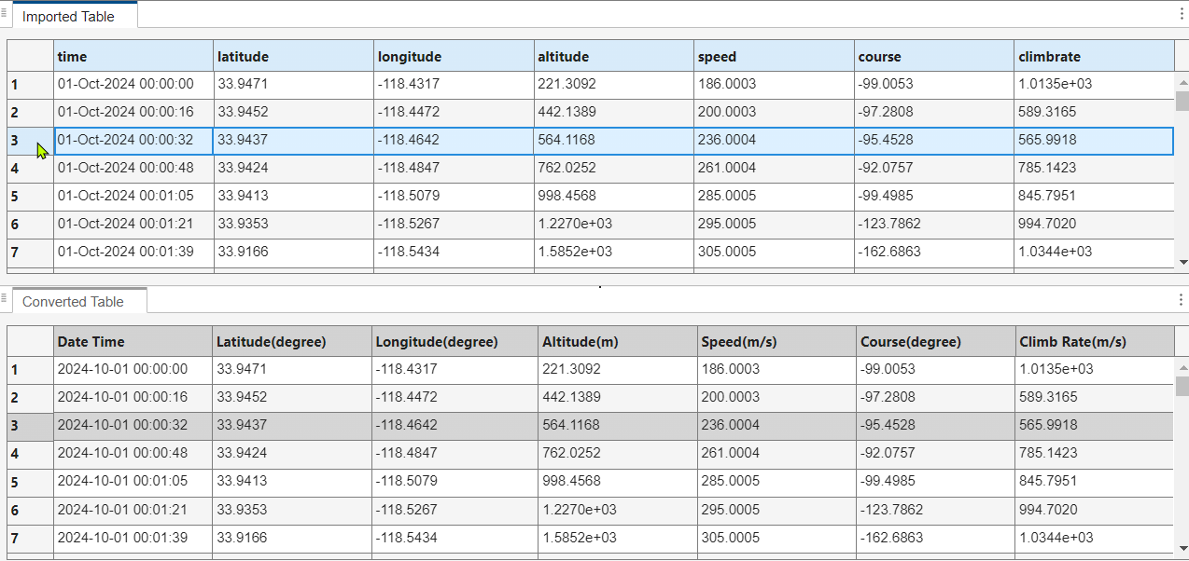Click latitude 33.9353 in Imported Table
The height and width of the screenshot is (561, 1189).
pyautogui.click(x=294, y=225)
